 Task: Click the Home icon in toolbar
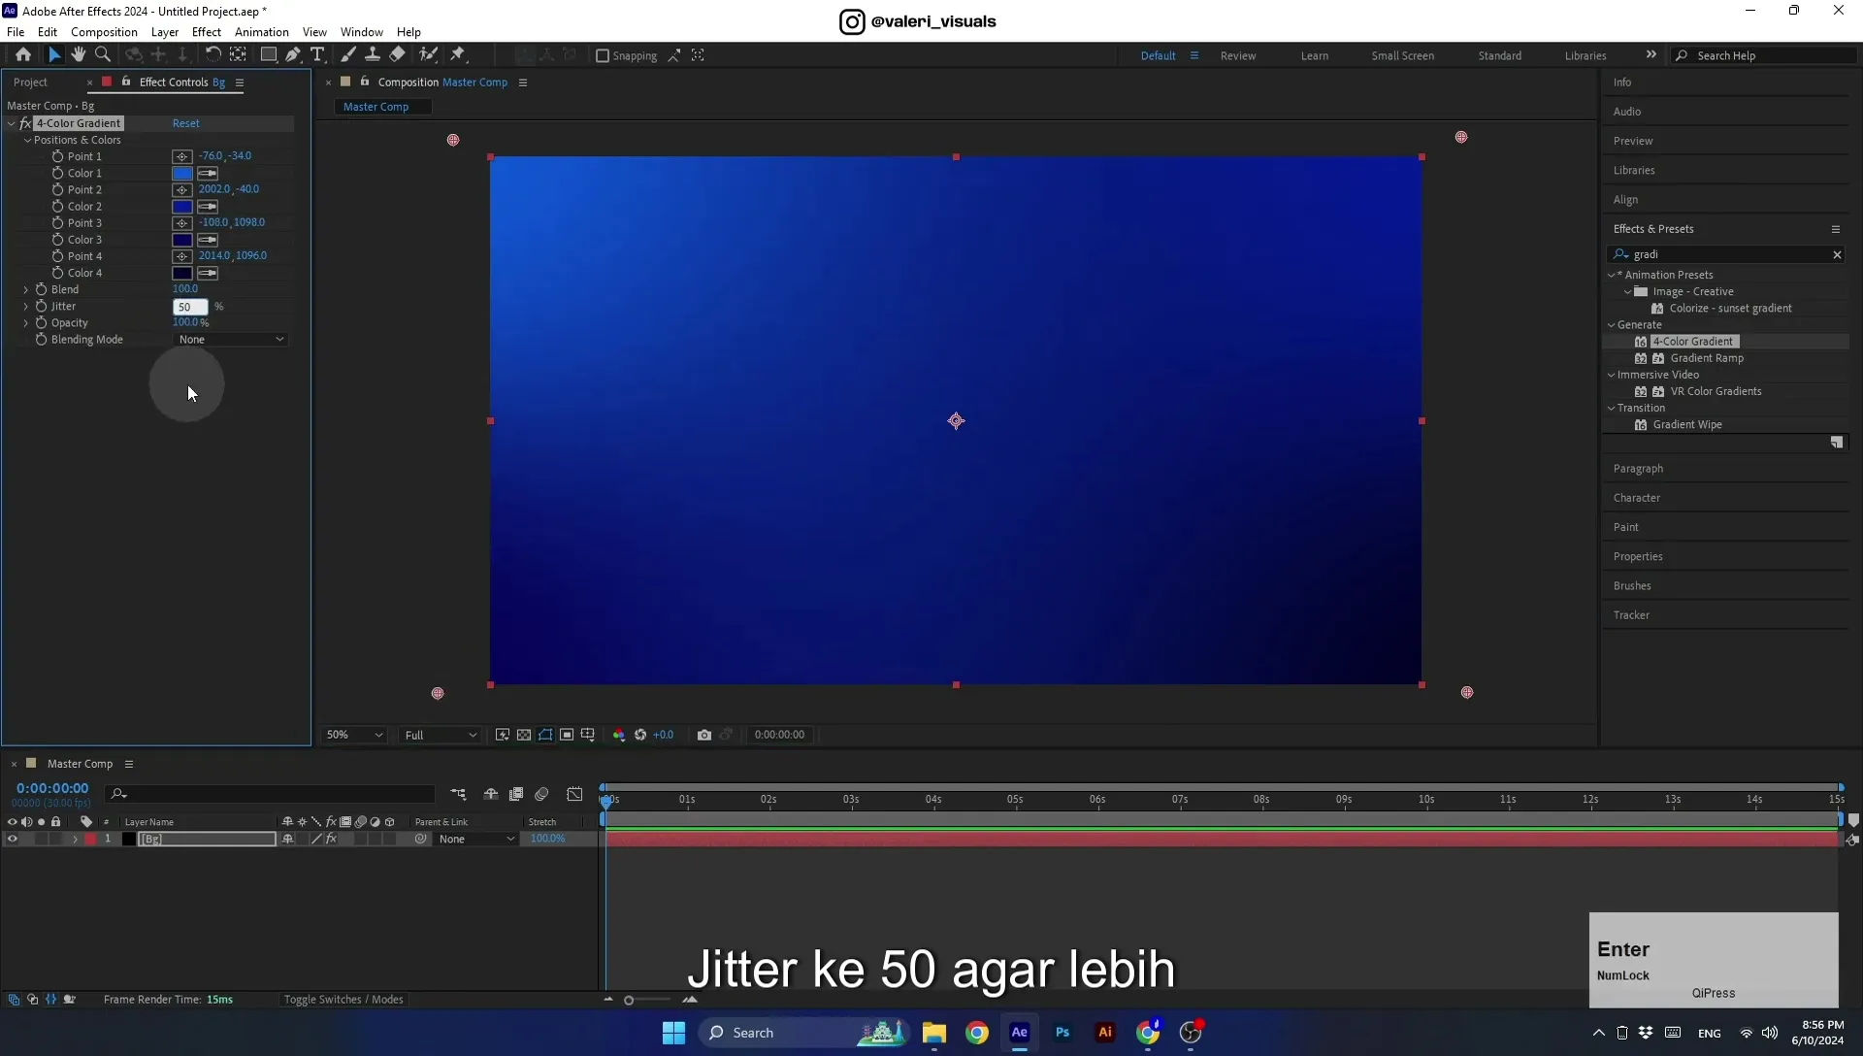click(23, 55)
